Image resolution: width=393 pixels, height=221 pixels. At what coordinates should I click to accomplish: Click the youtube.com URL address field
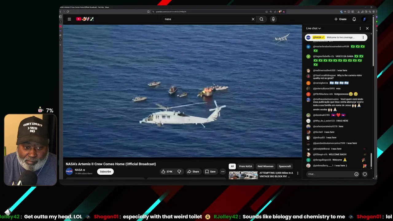(x=171, y=12)
